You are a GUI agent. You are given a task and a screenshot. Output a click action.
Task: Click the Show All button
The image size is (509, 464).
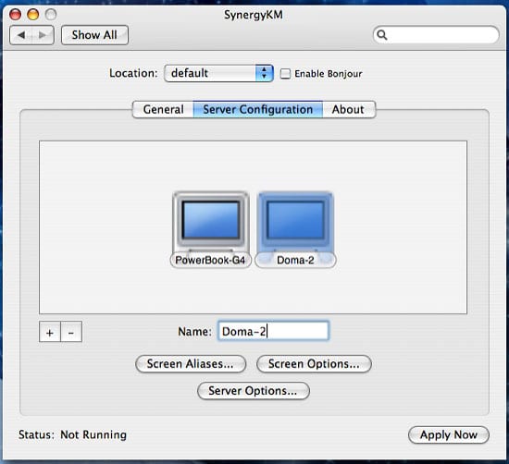[x=94, y=35]
